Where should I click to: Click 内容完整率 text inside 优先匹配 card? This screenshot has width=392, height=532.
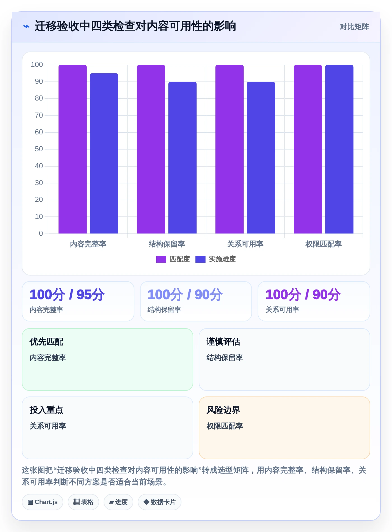coord(48,358)
